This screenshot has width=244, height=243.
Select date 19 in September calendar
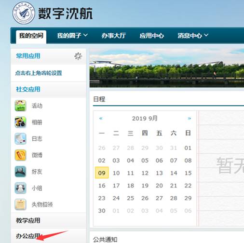[x=145, y=186]
